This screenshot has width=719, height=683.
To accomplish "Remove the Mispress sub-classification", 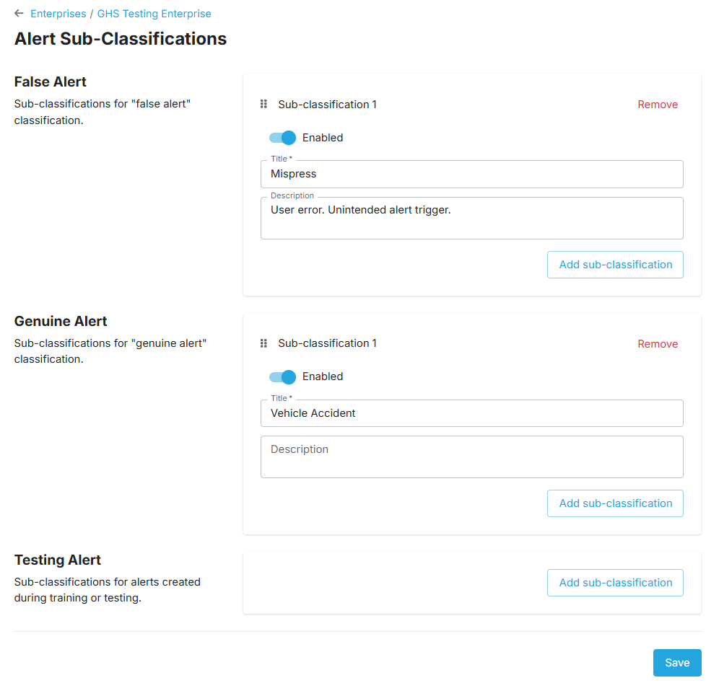I will [657, 105].
